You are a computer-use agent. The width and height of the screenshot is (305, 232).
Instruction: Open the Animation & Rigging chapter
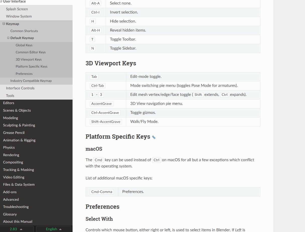pos(19,140)
